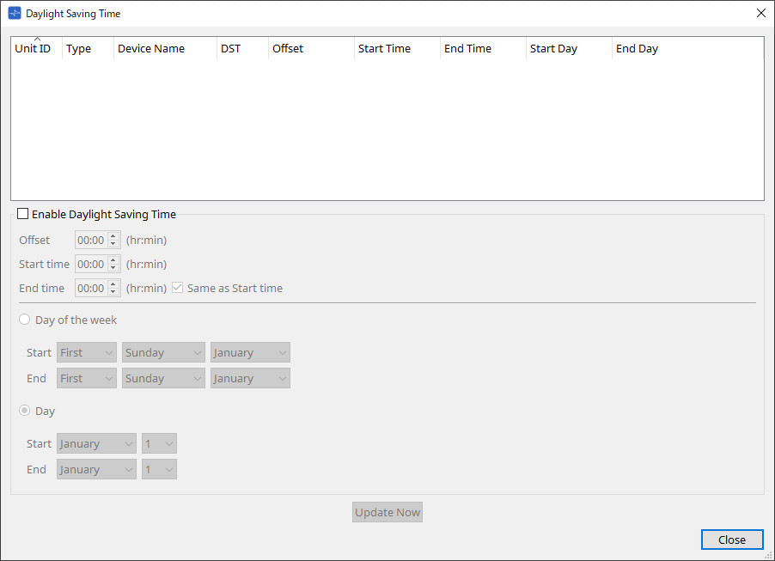Viewport: 775px width, 561px height.
Task: Open Start week ordinal dropdown showing First
Action: [x=86, y=353]
